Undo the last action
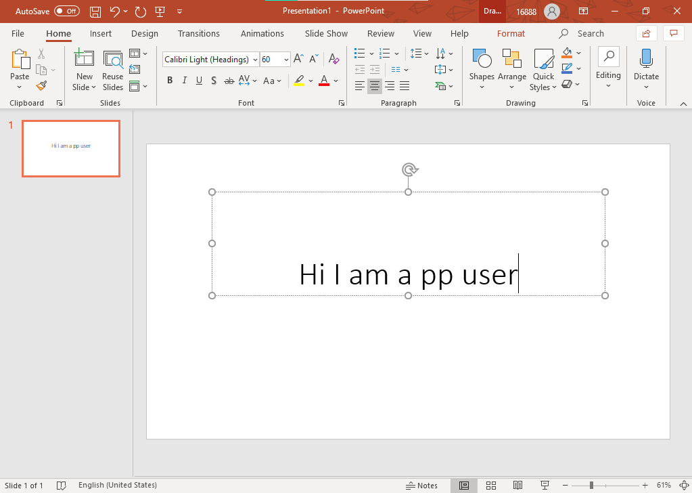The height and width of the screenshot is (493, 692). [x=115, y=12]
